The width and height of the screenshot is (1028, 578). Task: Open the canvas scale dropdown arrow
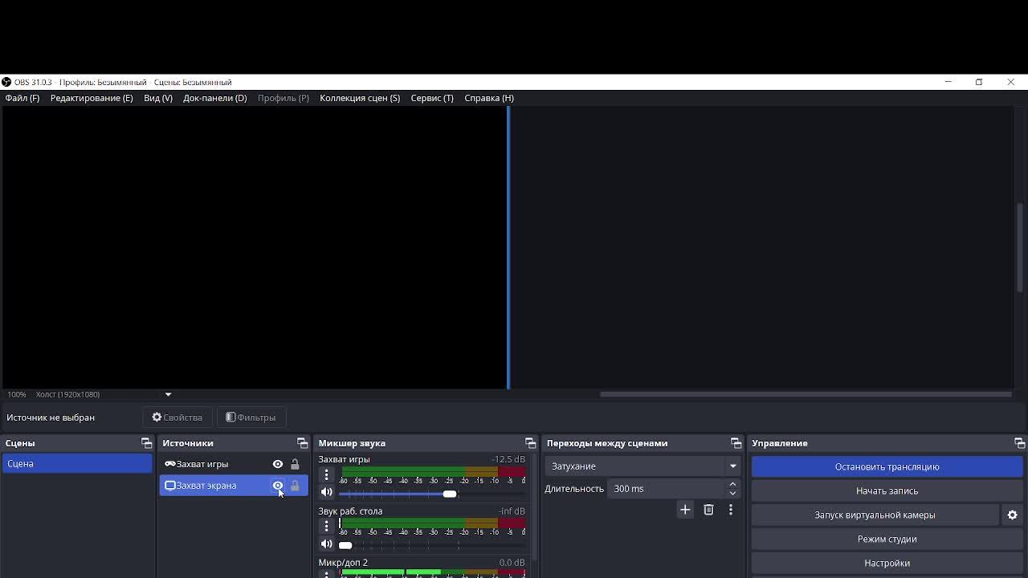tap(168, 394)
